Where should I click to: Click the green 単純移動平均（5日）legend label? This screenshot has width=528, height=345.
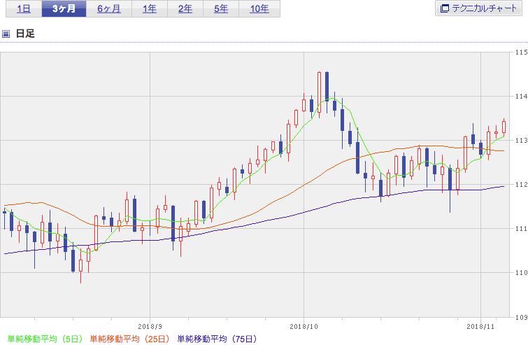45,339
